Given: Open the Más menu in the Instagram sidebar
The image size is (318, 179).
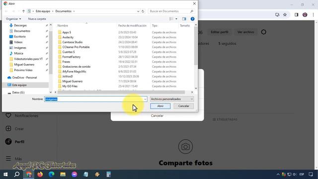Looking at the screenshot, I should [x=13, y=159].
